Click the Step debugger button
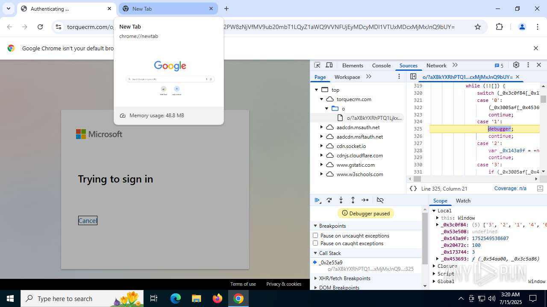The image size is (547, 307). [365, 200]
